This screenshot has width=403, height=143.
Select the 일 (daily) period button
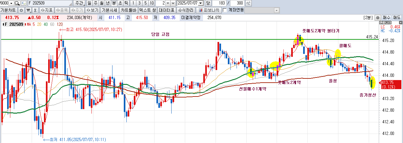(89, 3)
